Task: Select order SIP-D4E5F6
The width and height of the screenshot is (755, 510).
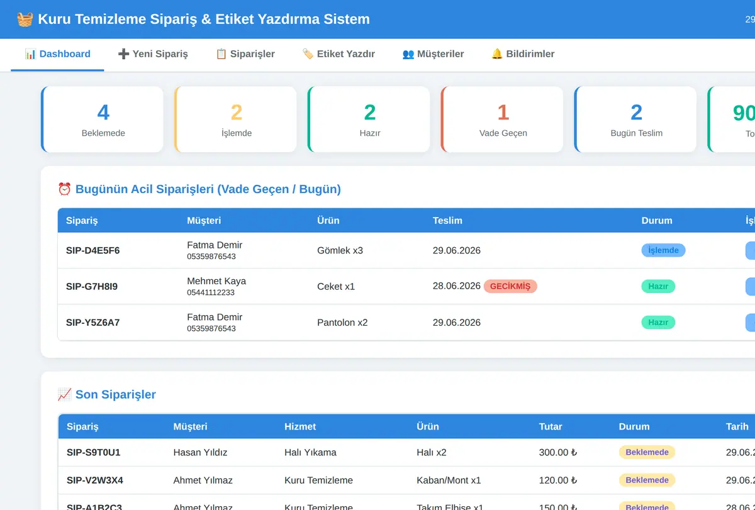Action: [92, 250]
